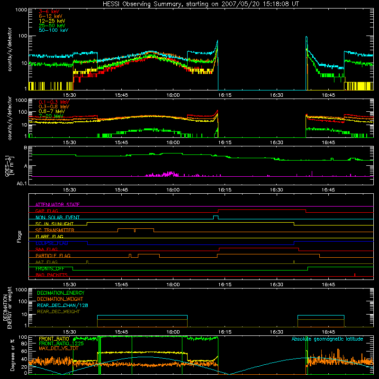Click the 16:45 tick label under the GOES panel
The height and width of the screenshot is (379, 379).
pos(328,190)
